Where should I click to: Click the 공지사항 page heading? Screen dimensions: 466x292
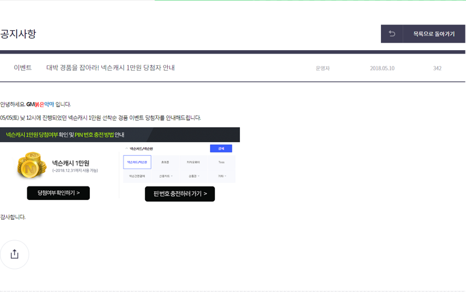click(18, 34)
